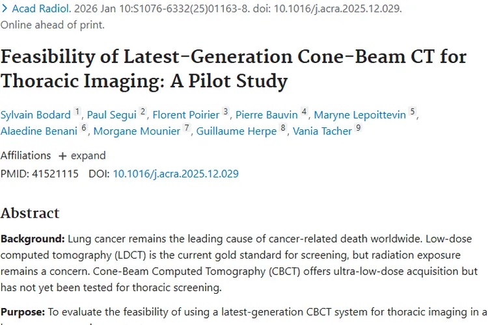
Task: Show affiliation 1 for Sylvain Bodard
Action: click(77, 112)
